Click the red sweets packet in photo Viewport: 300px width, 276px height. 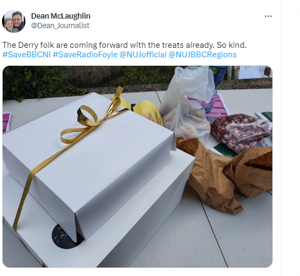tap(241, 132)
